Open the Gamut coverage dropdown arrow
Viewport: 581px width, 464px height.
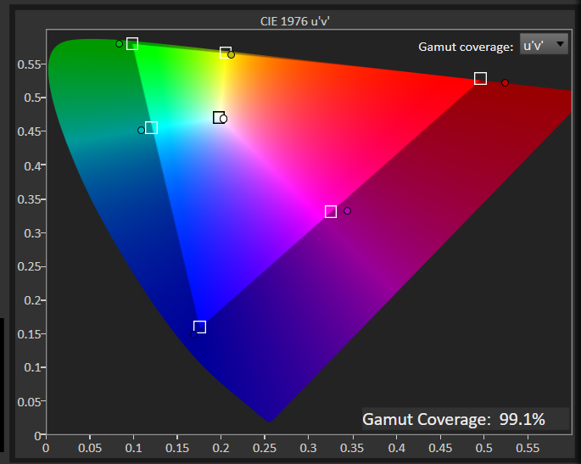pyautogui.click(x=560, y=45)
